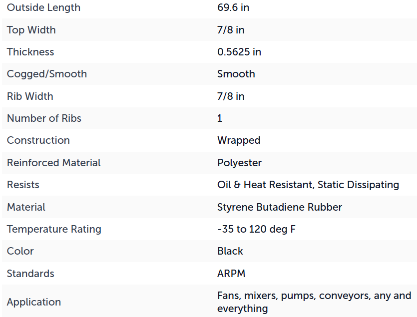
Task: Select the 69.6 in length value
Action: click(x=233, y=7)
